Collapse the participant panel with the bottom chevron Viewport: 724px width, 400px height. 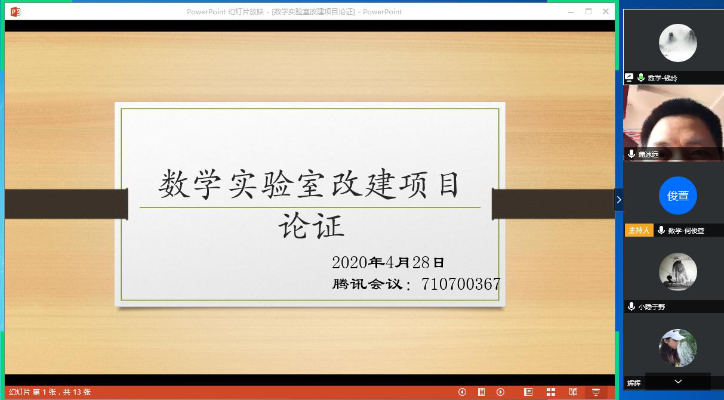(677, 382)
